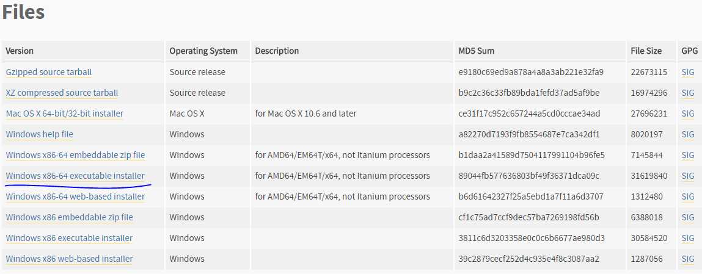Open the Gzipped source tarball link
Viewport: 702px width, 274px height.
[x=49, y=72]
